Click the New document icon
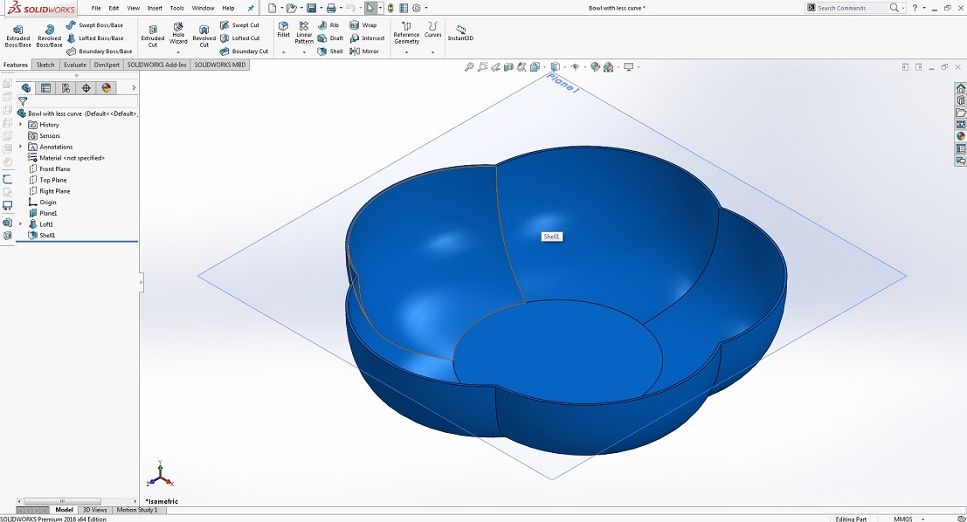967x522 pixels. (272, 8)
